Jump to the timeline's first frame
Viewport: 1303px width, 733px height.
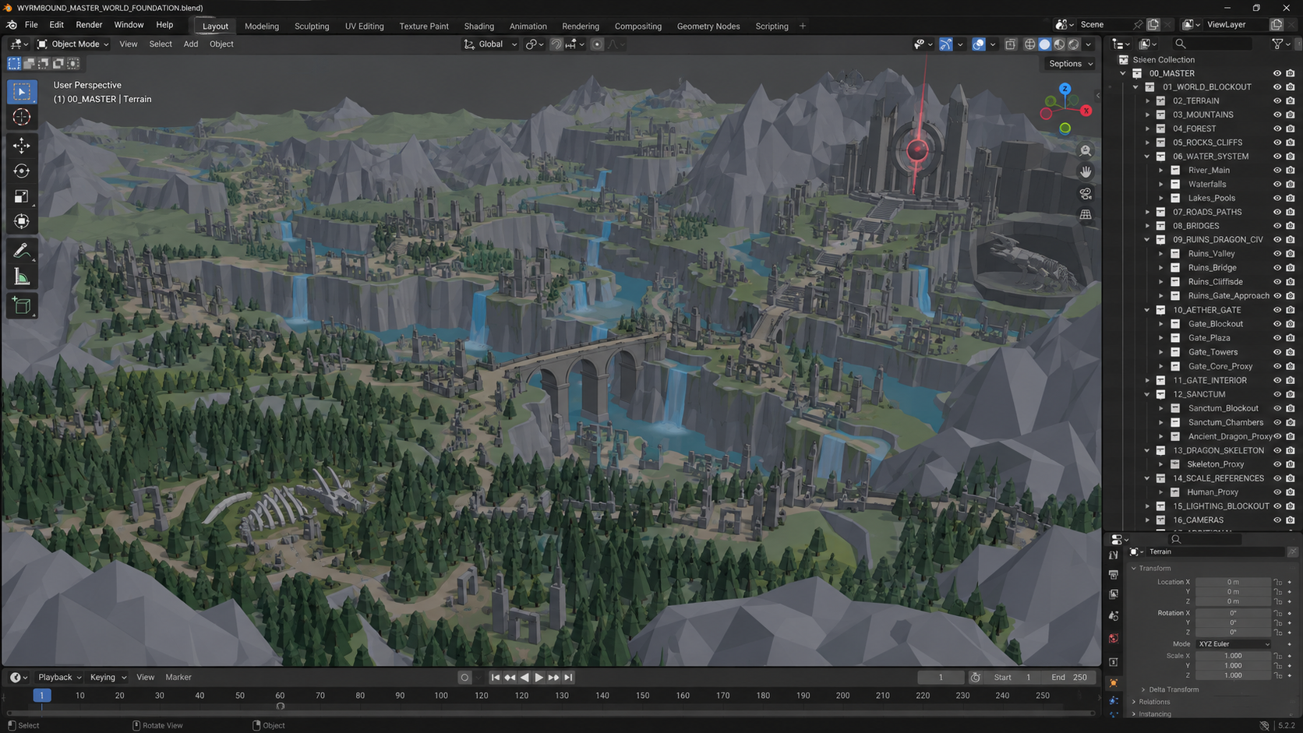click(495, 678)
